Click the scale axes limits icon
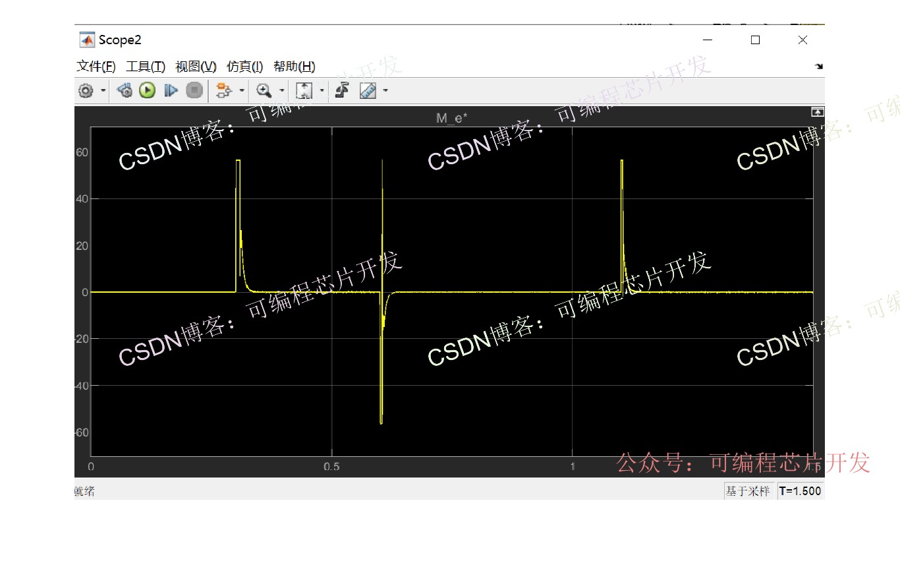 click(x=304, y=91)
